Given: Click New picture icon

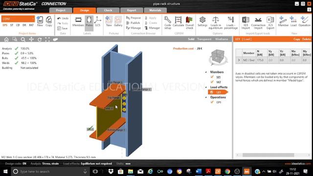Looking at the screenshot, I should pyautogui.click(x=109, y=22).
